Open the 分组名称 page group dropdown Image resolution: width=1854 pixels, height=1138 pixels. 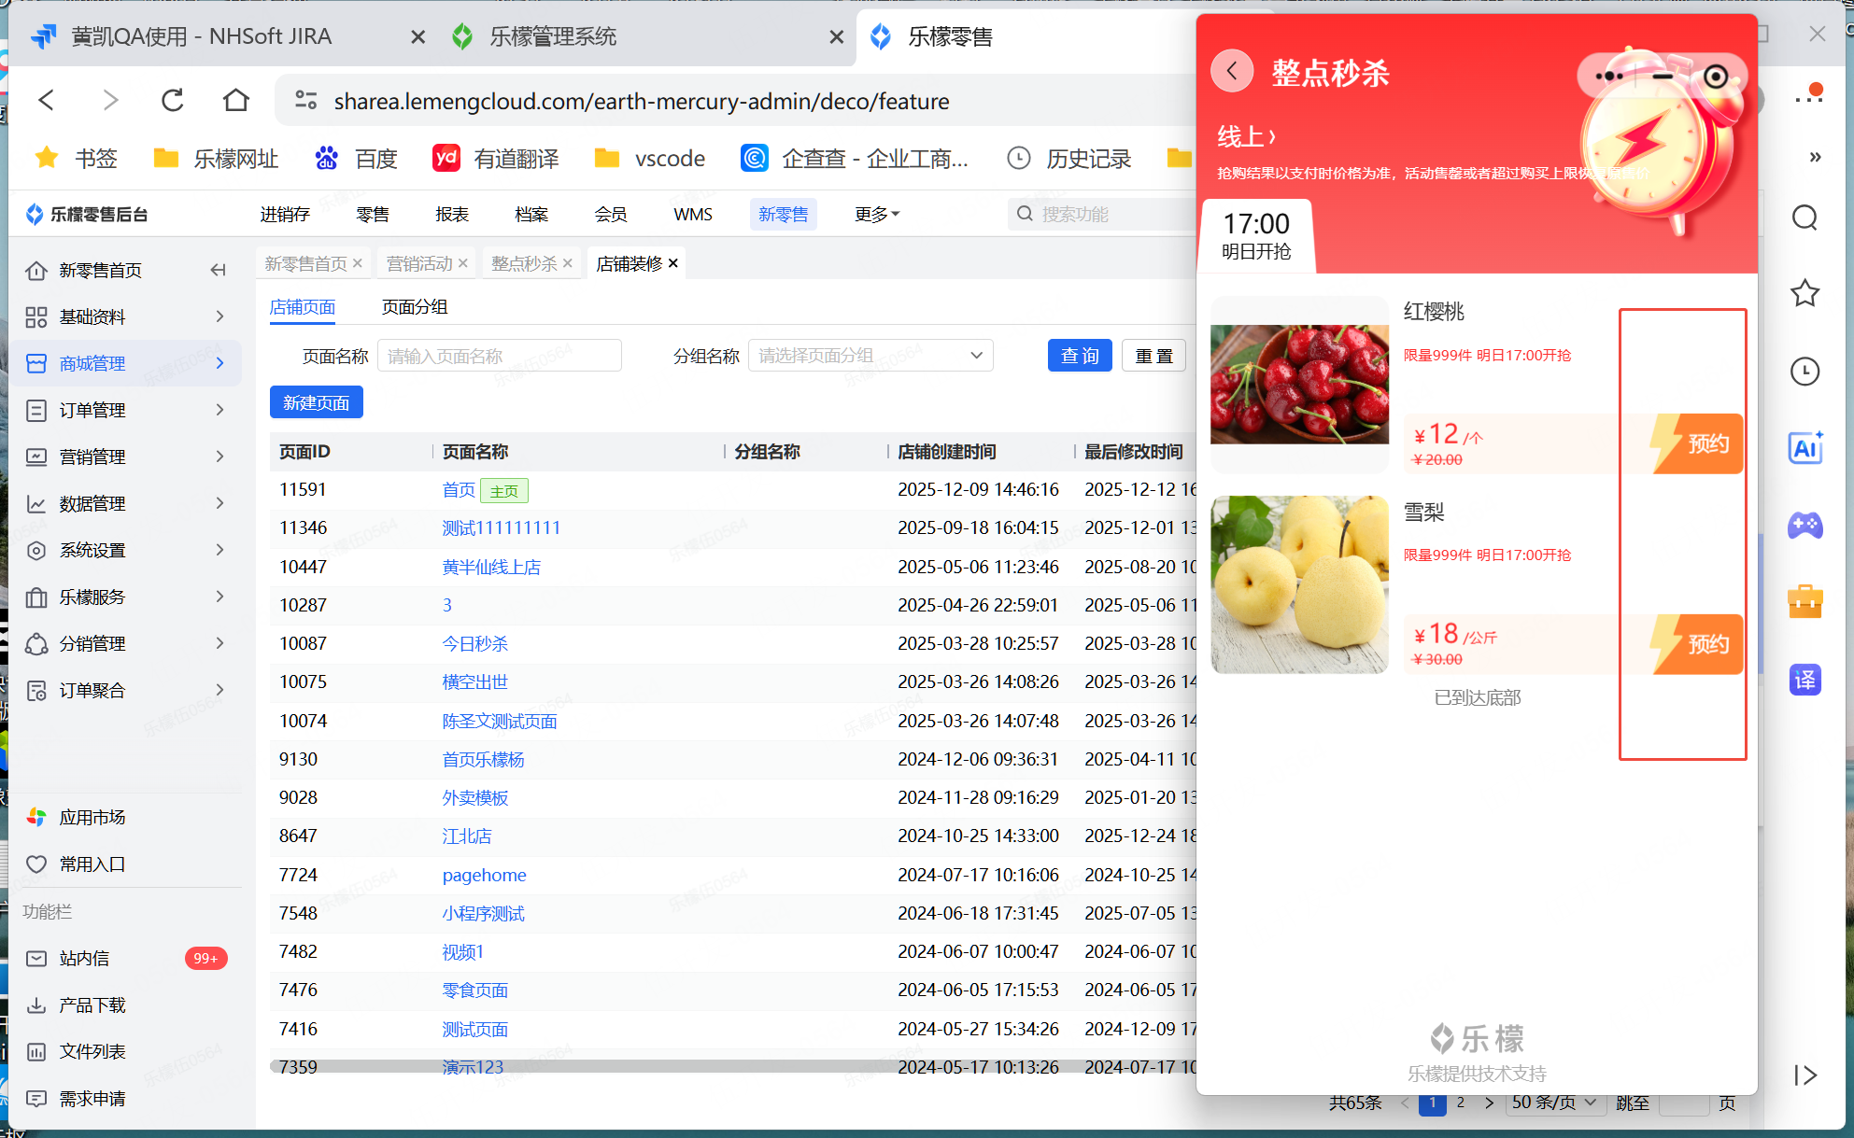pos(870,356)
